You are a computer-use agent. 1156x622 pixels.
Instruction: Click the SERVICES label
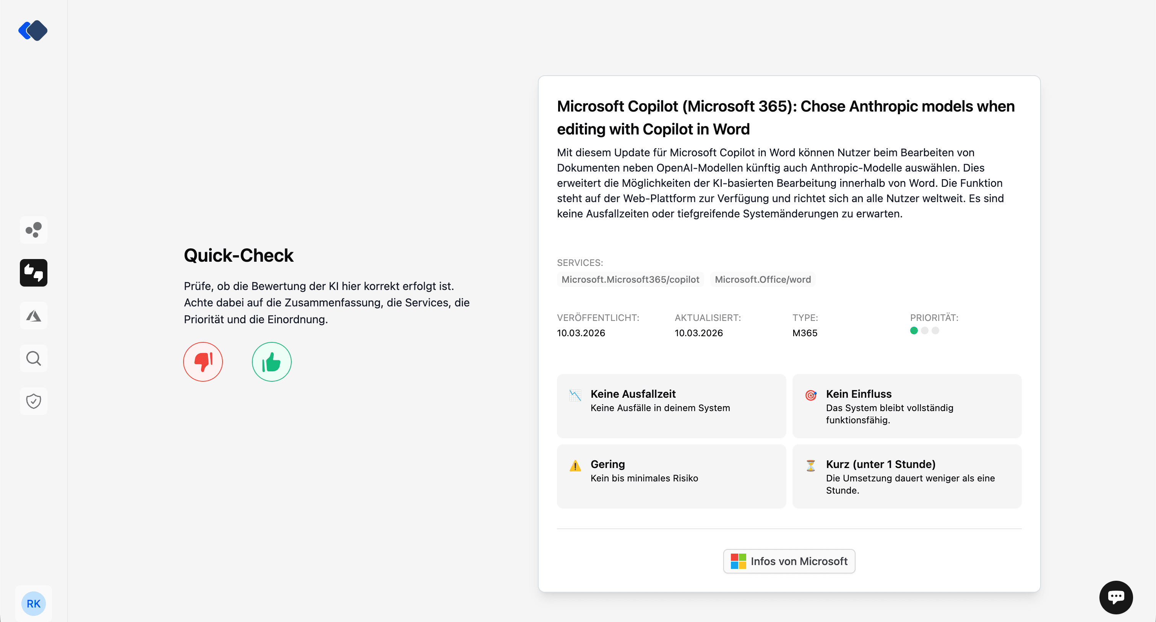click(x=580, y=263)
